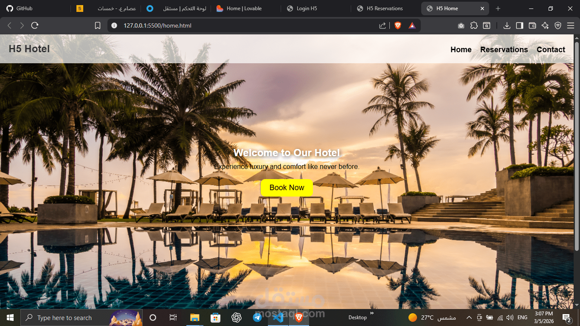Open the Wi-Fi network tray icon

tap(500, 318)
